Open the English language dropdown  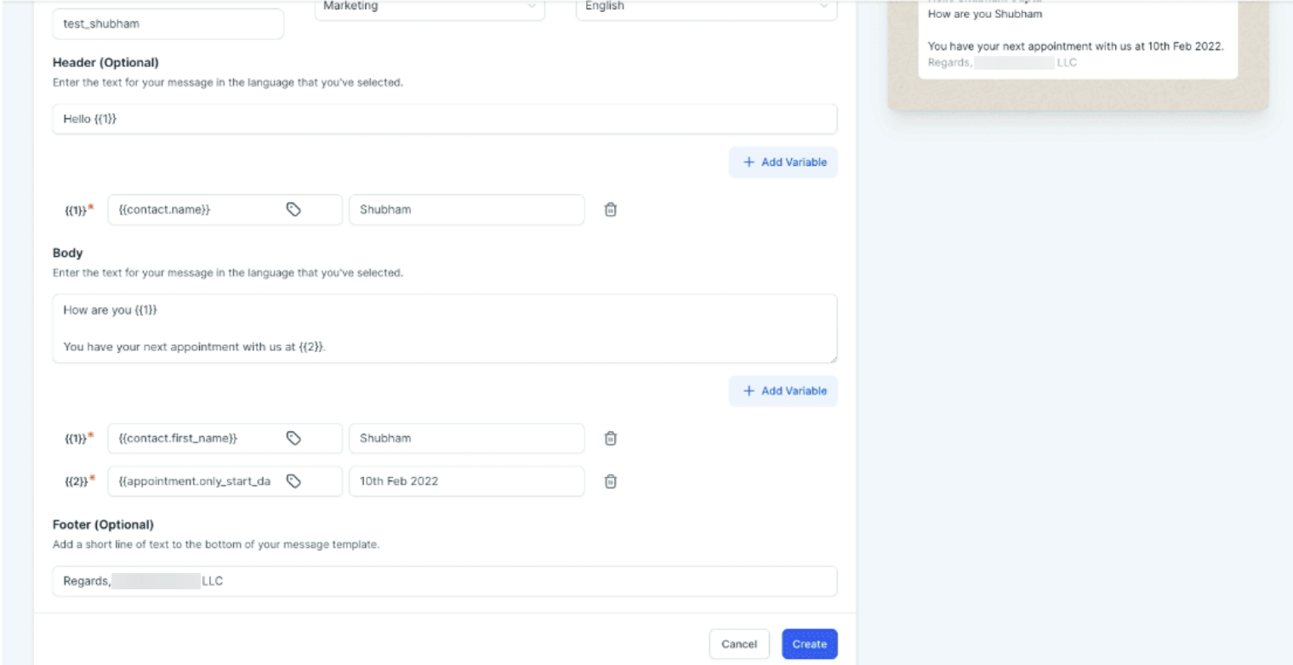pos(706,9)
